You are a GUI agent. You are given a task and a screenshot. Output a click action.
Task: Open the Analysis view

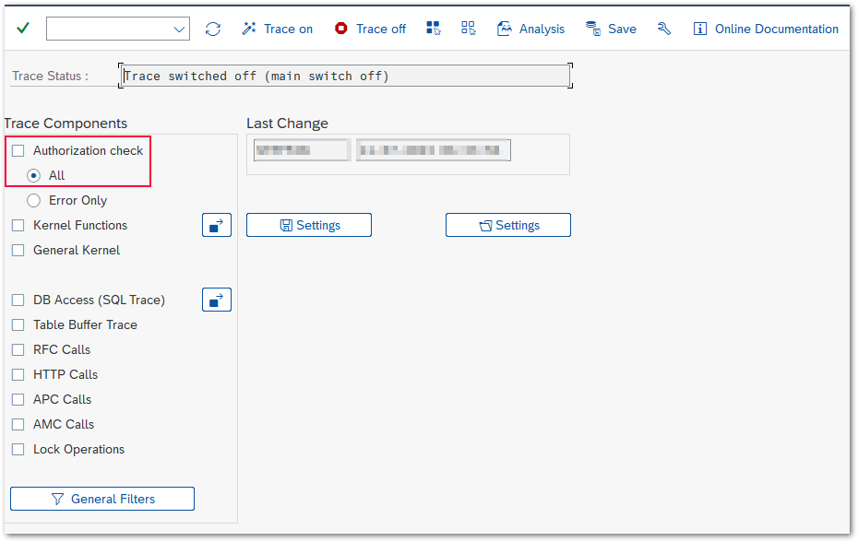click(x=530, y=29)
